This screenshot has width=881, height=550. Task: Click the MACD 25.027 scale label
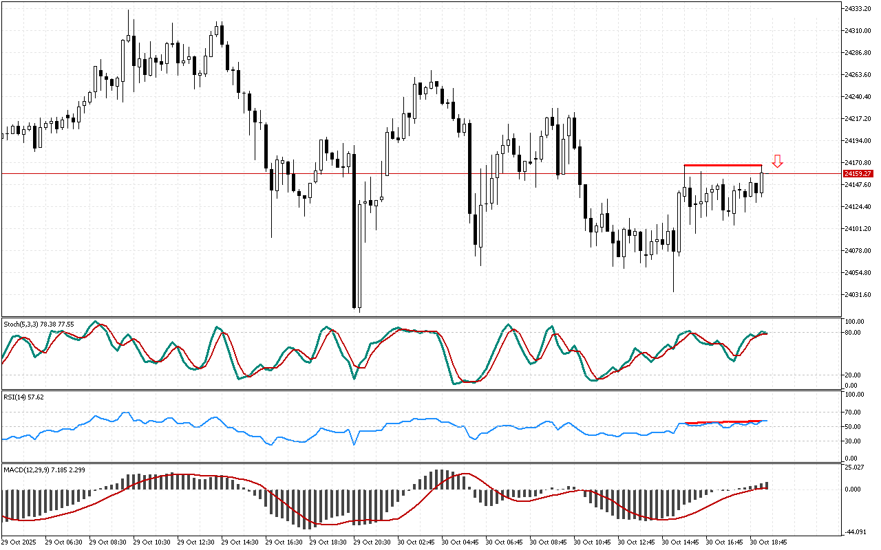click(856, 468)
